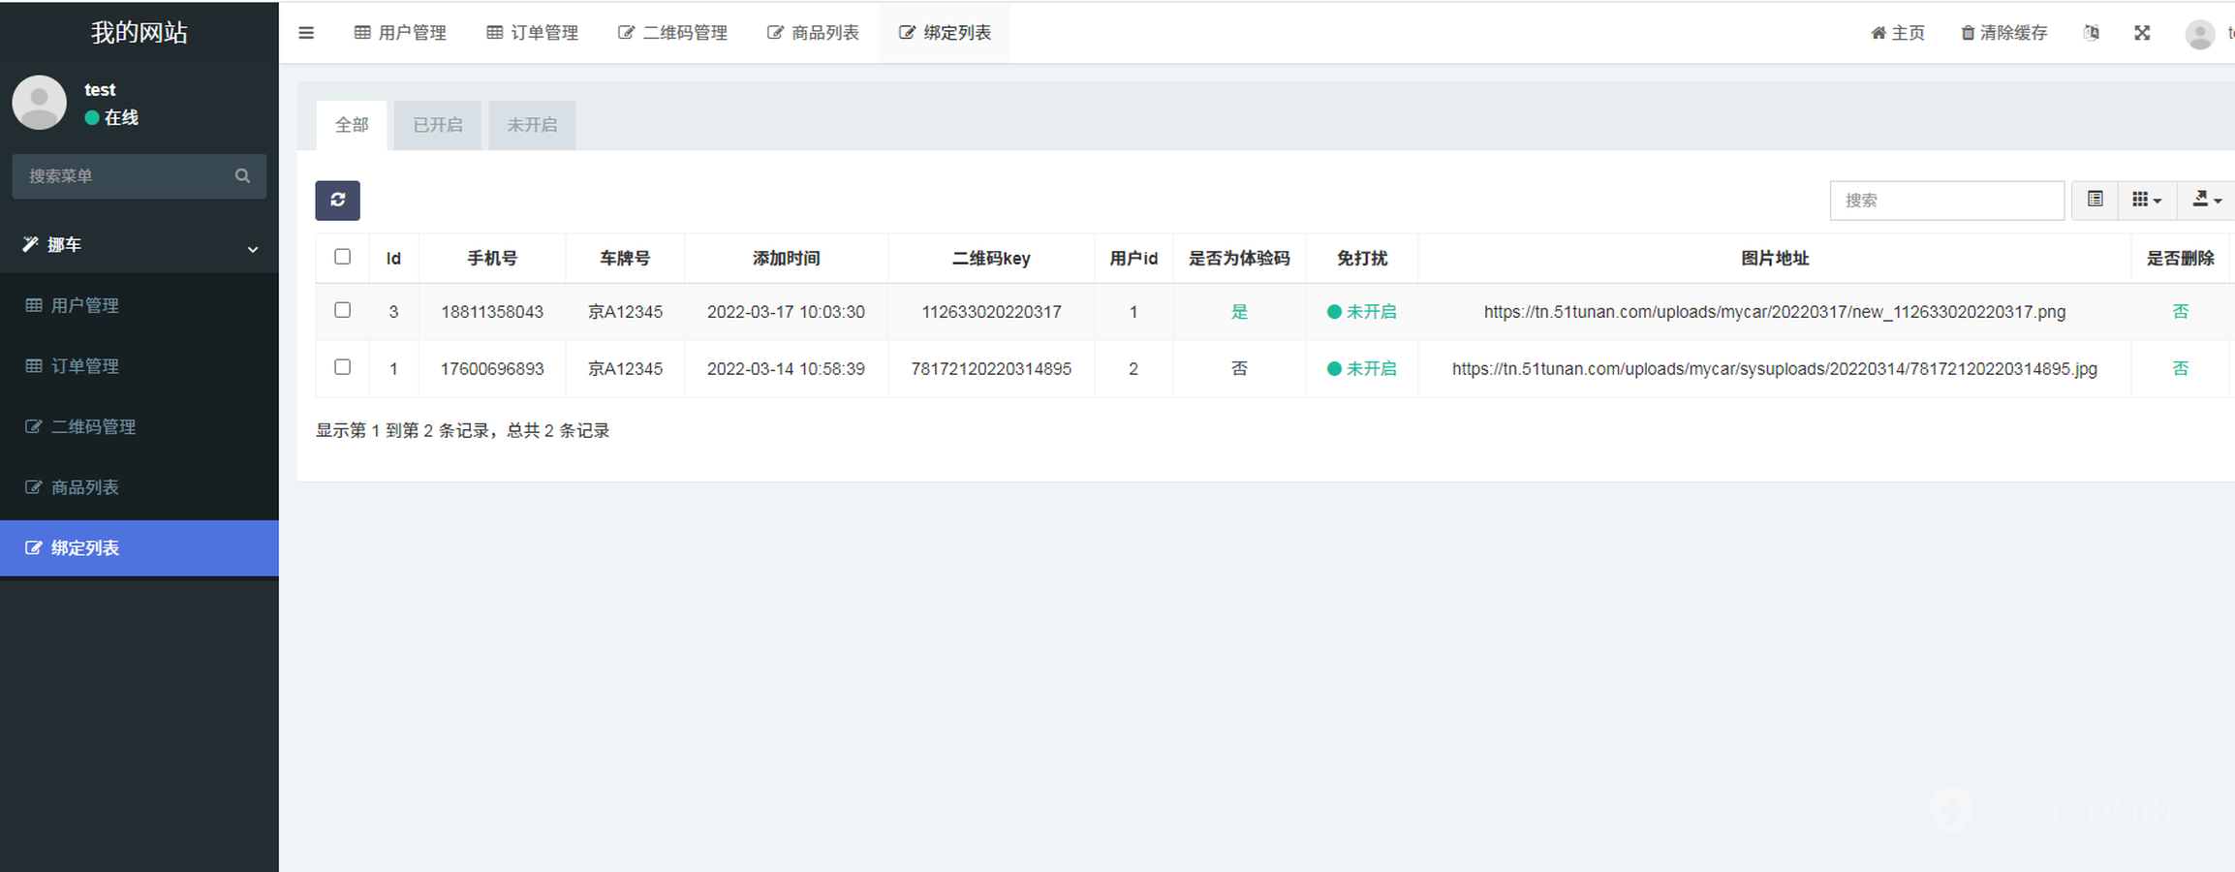Toggle table card view icon

point(2095,200)
